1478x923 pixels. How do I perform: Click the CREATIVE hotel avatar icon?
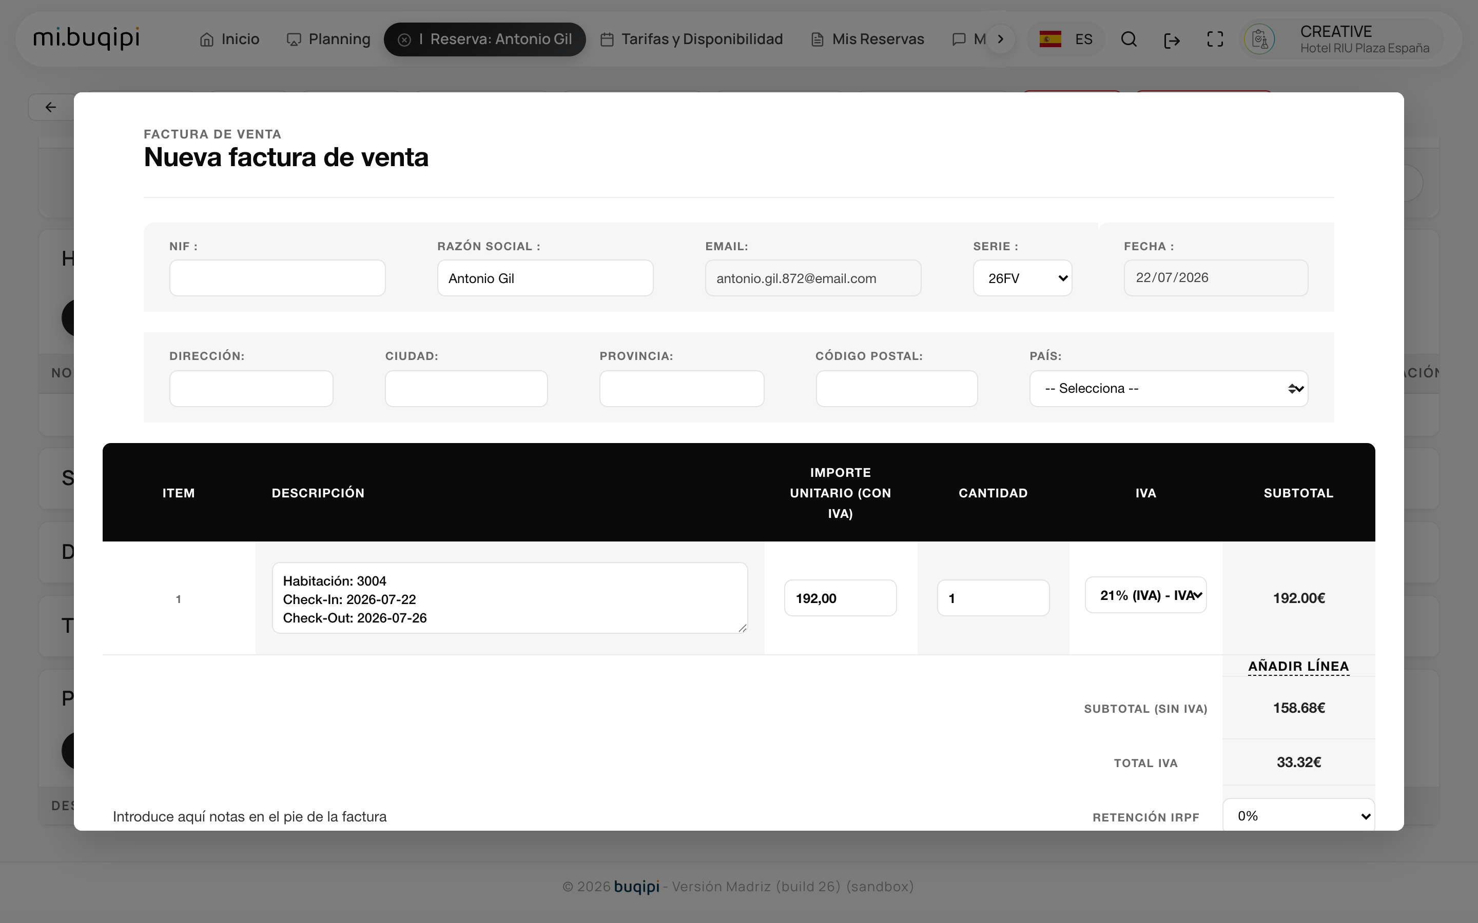coord(1259,39)
